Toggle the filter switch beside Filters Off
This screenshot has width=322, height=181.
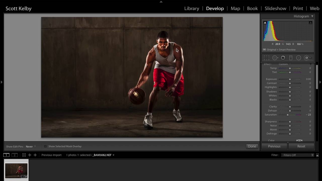317,155
